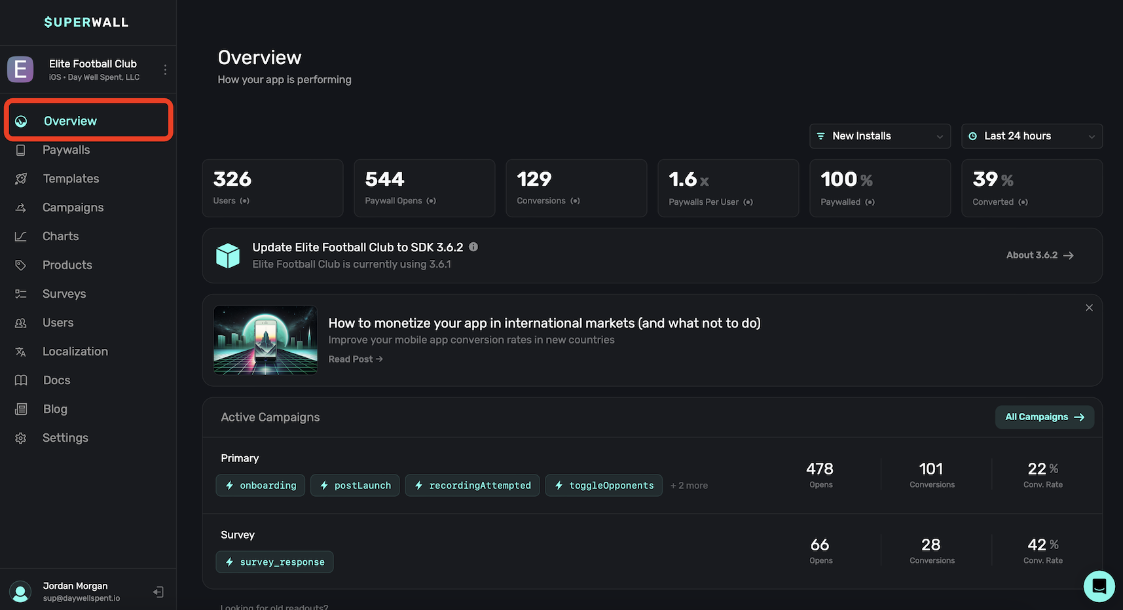
Task: Follow the Read Post link
Action: 355,359
